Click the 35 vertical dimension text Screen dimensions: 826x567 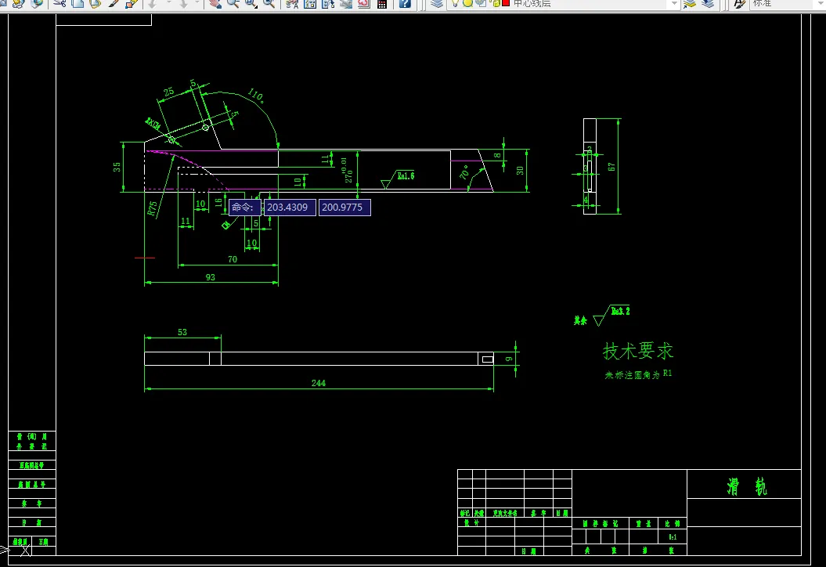click(117, 167)
